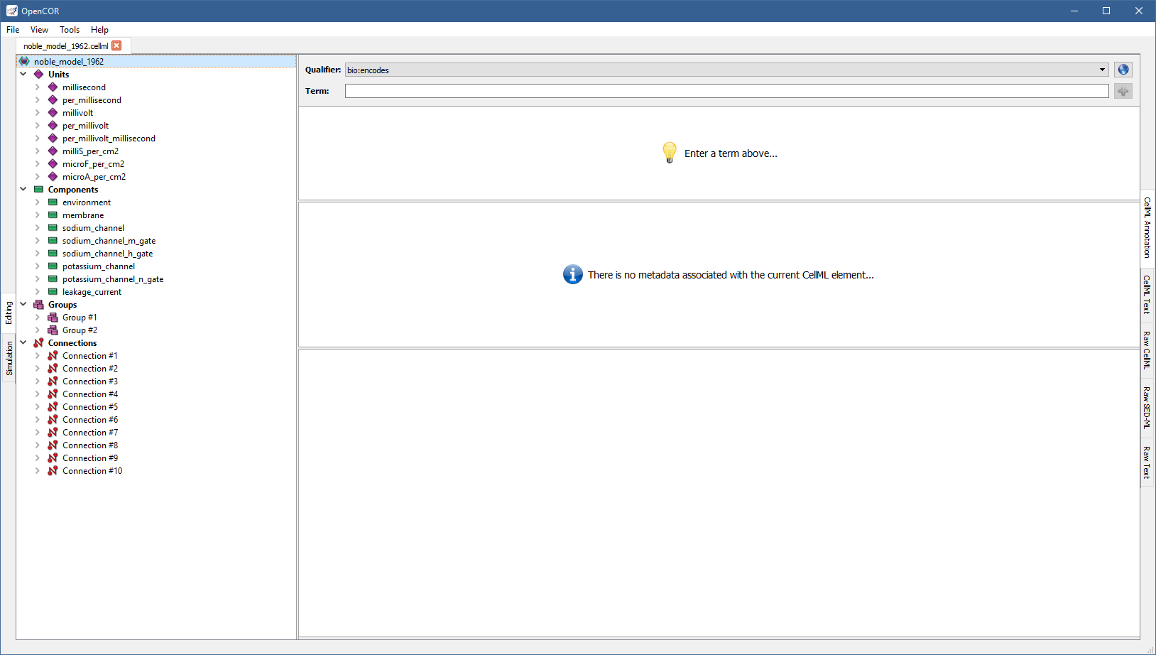The image size is (1156, 655).
Task: Click the Term input field
Action: point(726,91)
